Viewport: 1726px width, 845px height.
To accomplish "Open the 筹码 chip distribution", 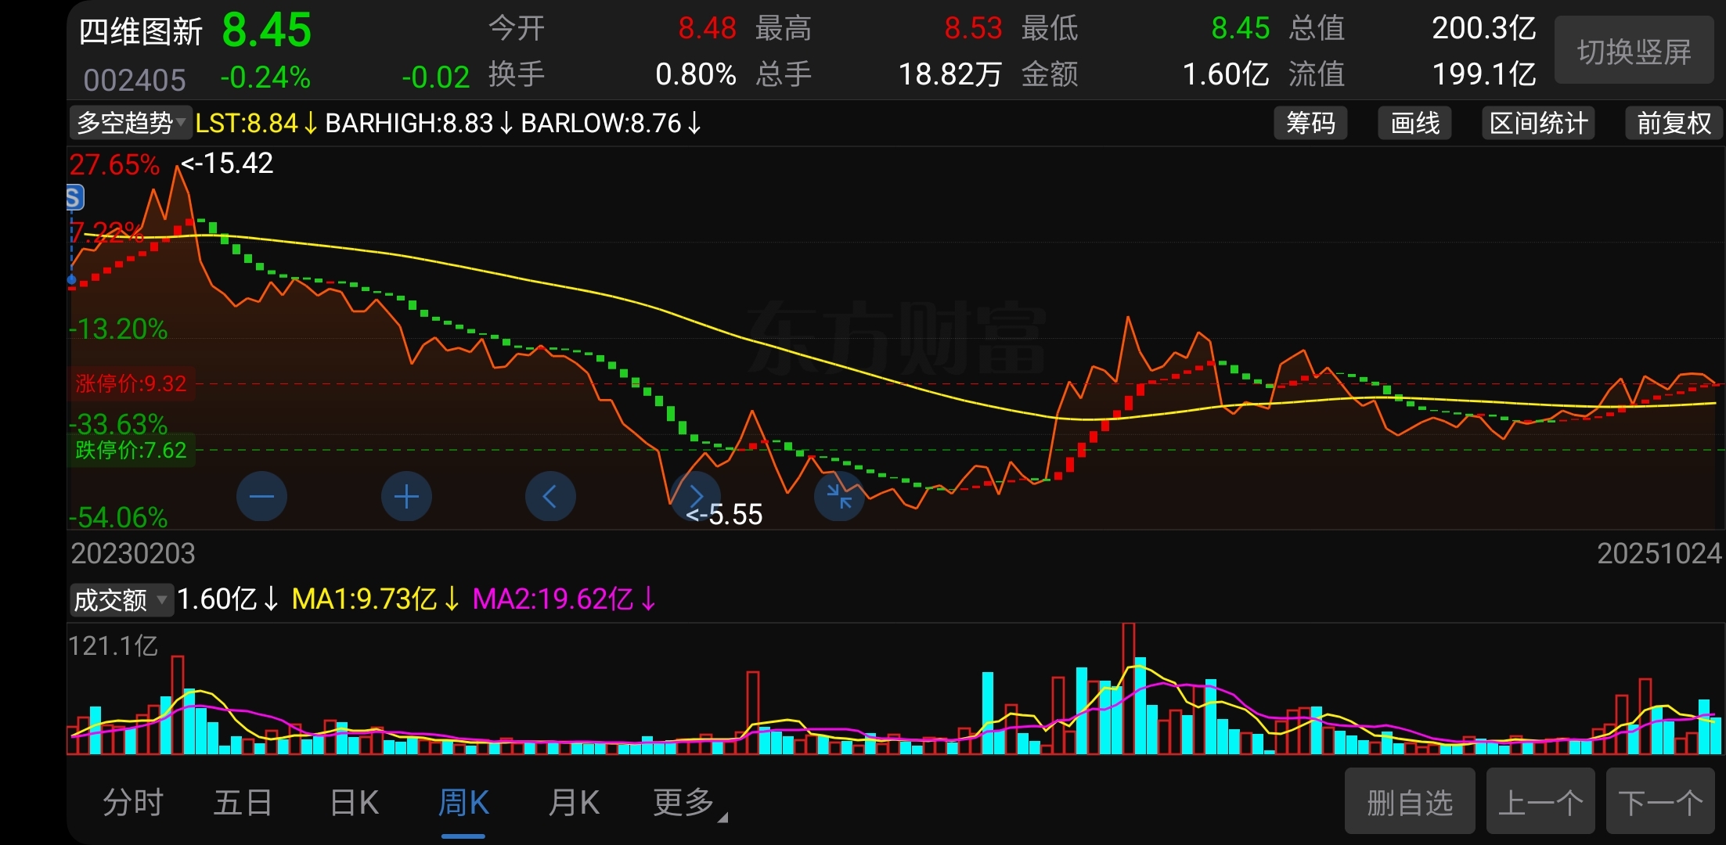I will [1310, 124].
